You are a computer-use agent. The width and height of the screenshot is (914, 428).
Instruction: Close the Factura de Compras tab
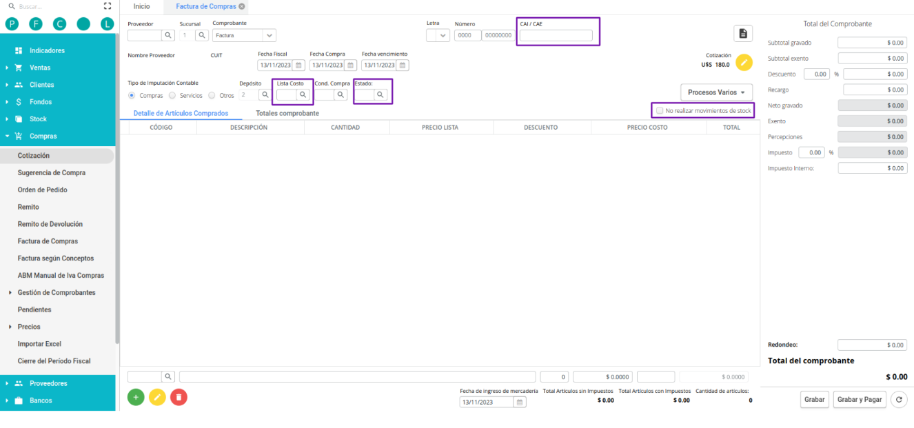click(242, 6)
